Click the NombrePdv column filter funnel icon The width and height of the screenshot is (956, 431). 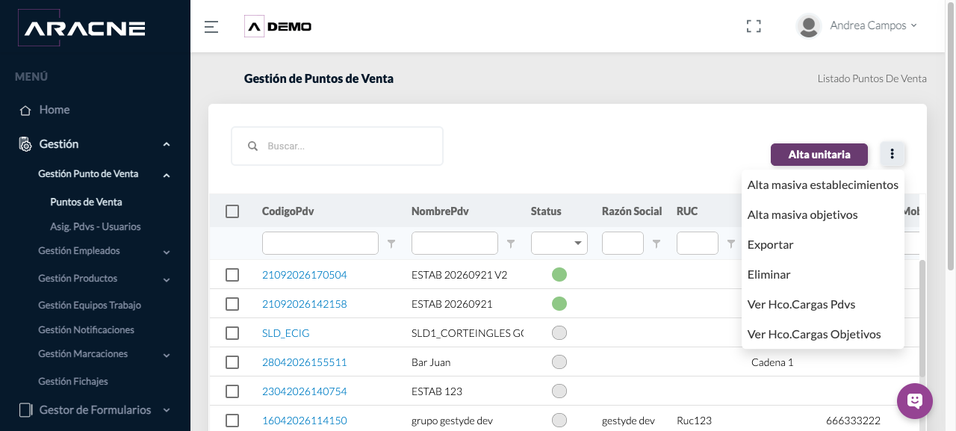(x=511, y=244)
